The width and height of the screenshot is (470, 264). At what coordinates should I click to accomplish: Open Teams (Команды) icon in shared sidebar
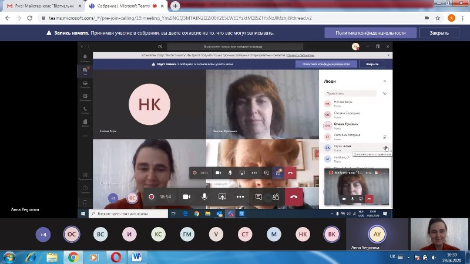(85, 84)
